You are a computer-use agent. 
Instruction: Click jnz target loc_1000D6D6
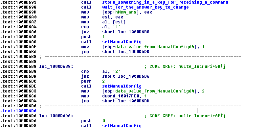pyautogui.click(x=134, y=76)
